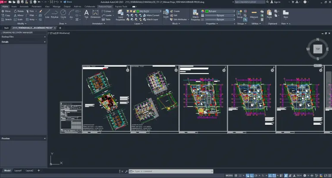The height and width of the screenshot is (178, 332).
Task: Click TOP face of the ViewCube
Action: (317, 49)
